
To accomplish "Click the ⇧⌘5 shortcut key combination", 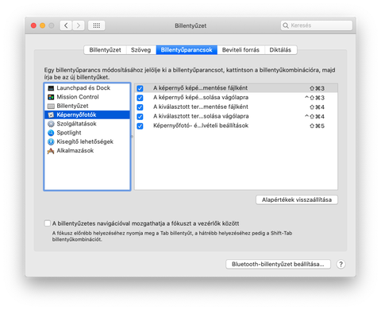I will (x=317, y=126).
